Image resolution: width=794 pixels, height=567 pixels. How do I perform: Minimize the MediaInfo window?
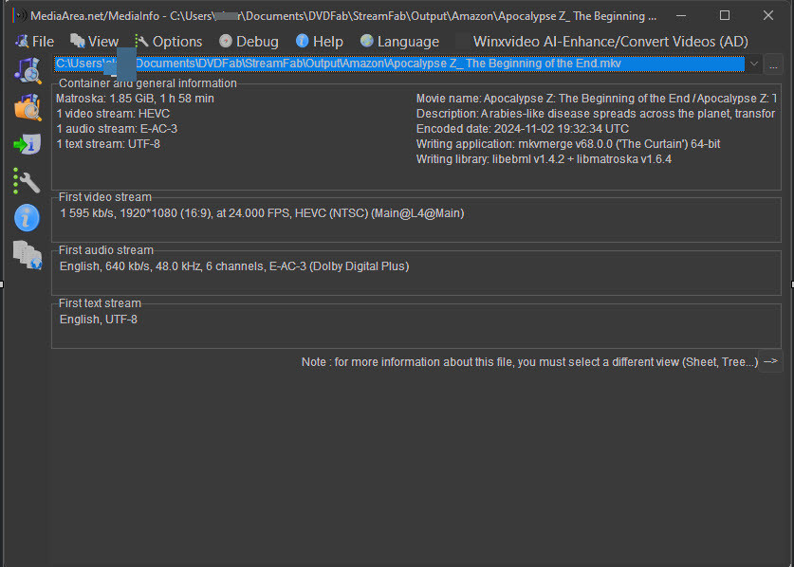pyautogui.click(x=681, y=16)
